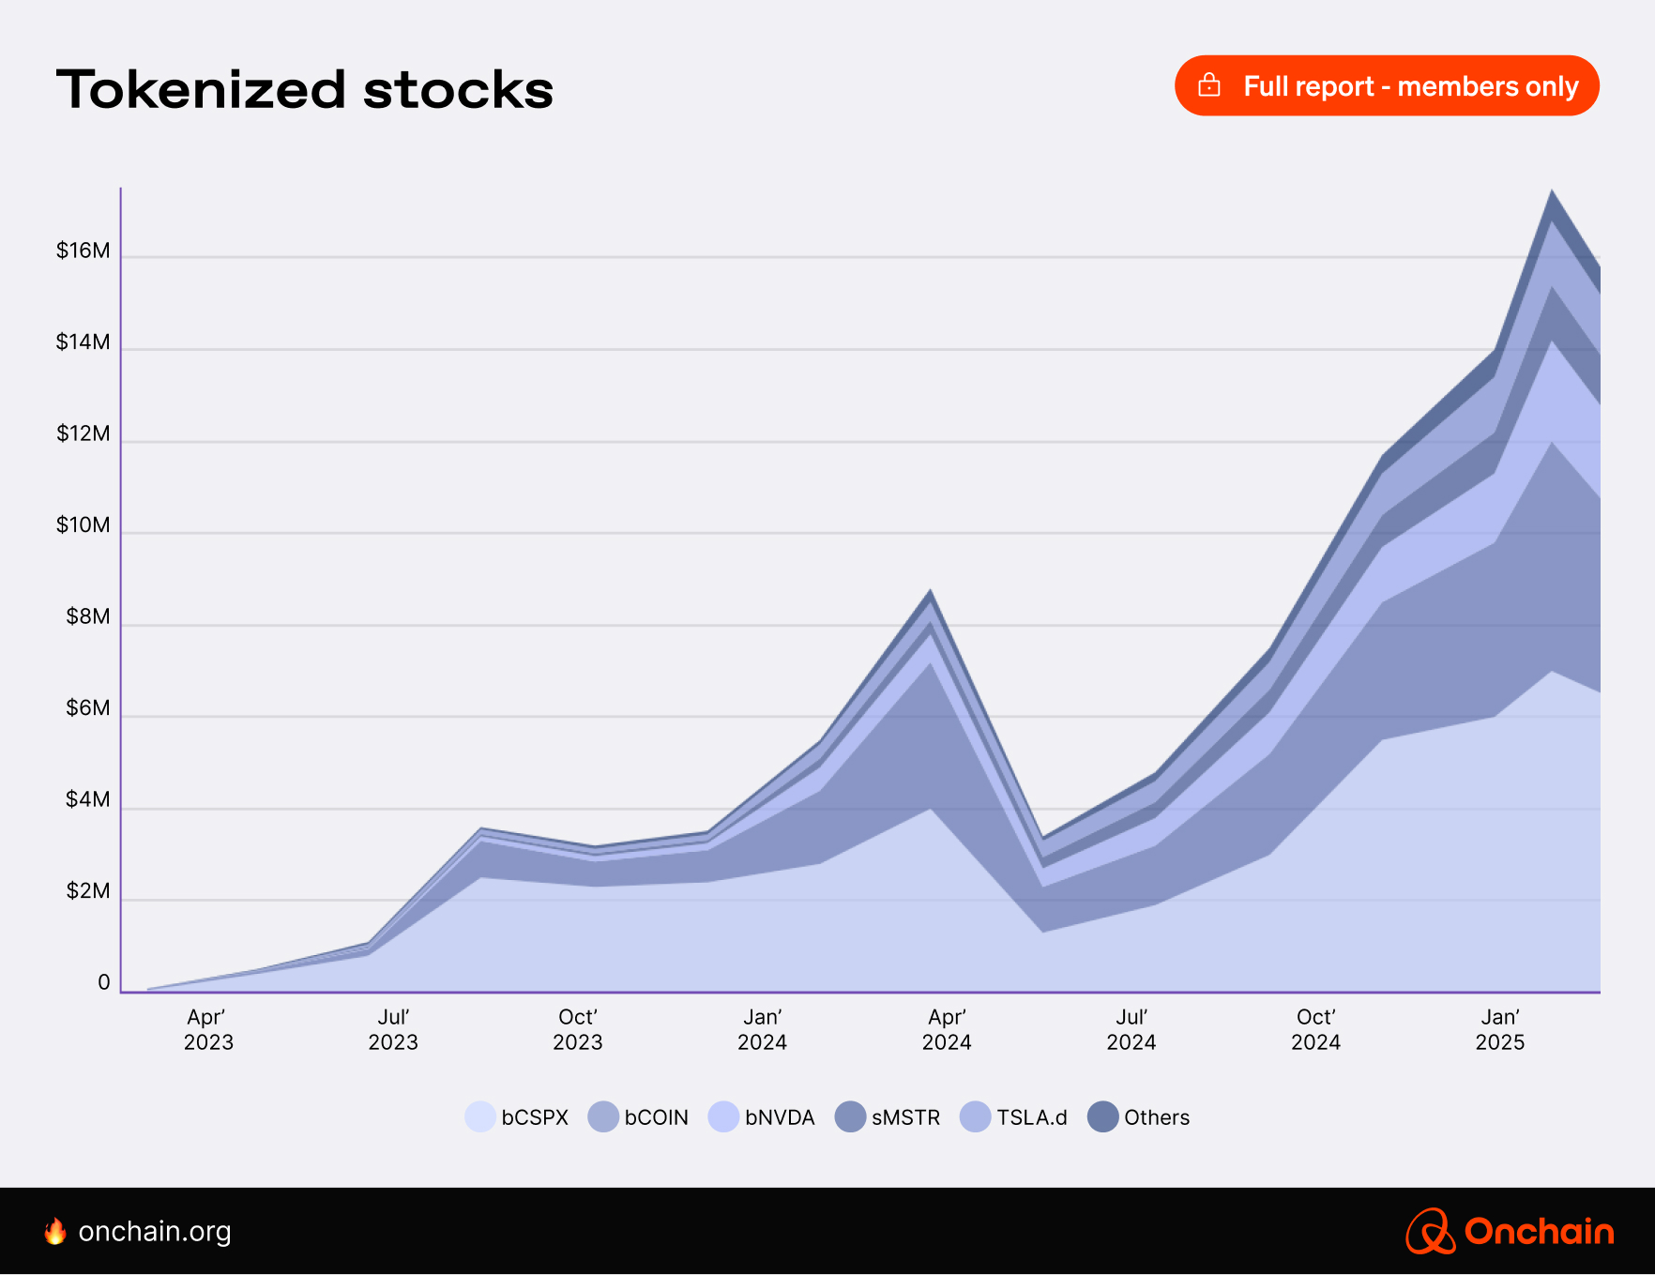
Task: Open the Full report members only button
Action: (1387, 85)
